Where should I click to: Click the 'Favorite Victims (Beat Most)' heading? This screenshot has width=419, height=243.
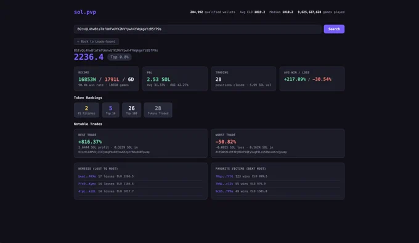pyautogui.click(x=240, y=169)
